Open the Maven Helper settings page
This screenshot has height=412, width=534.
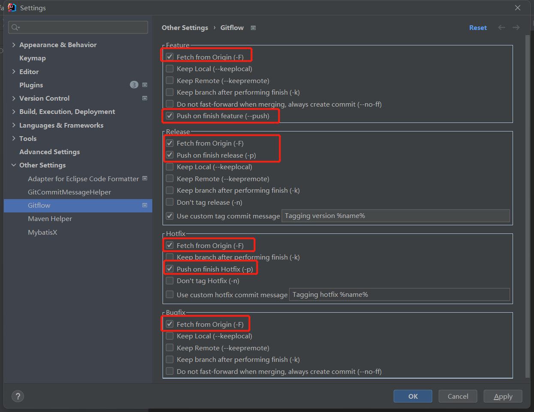50,219
